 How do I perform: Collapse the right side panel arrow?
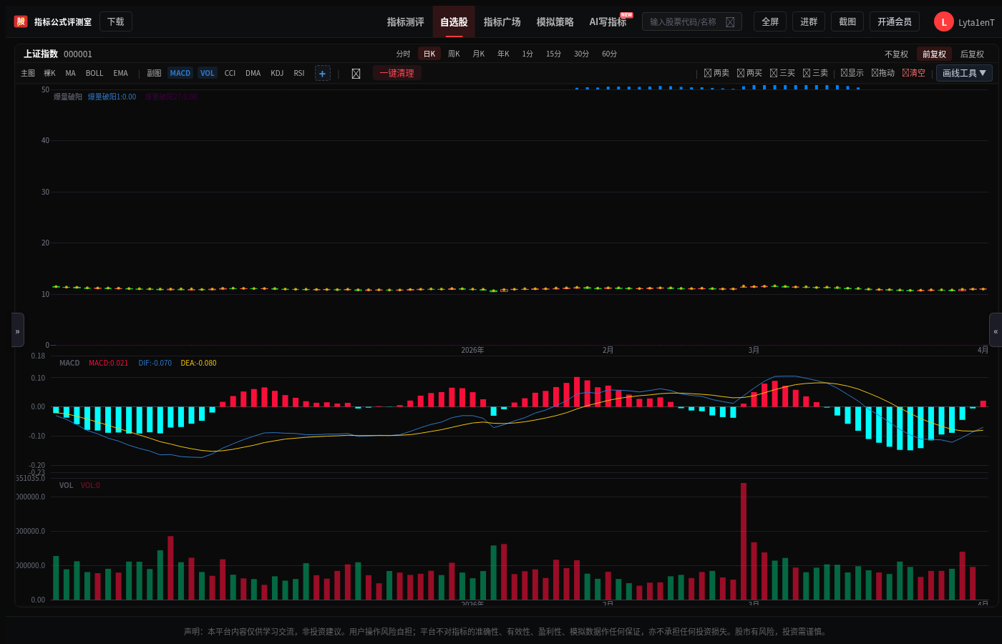[996, 330]
